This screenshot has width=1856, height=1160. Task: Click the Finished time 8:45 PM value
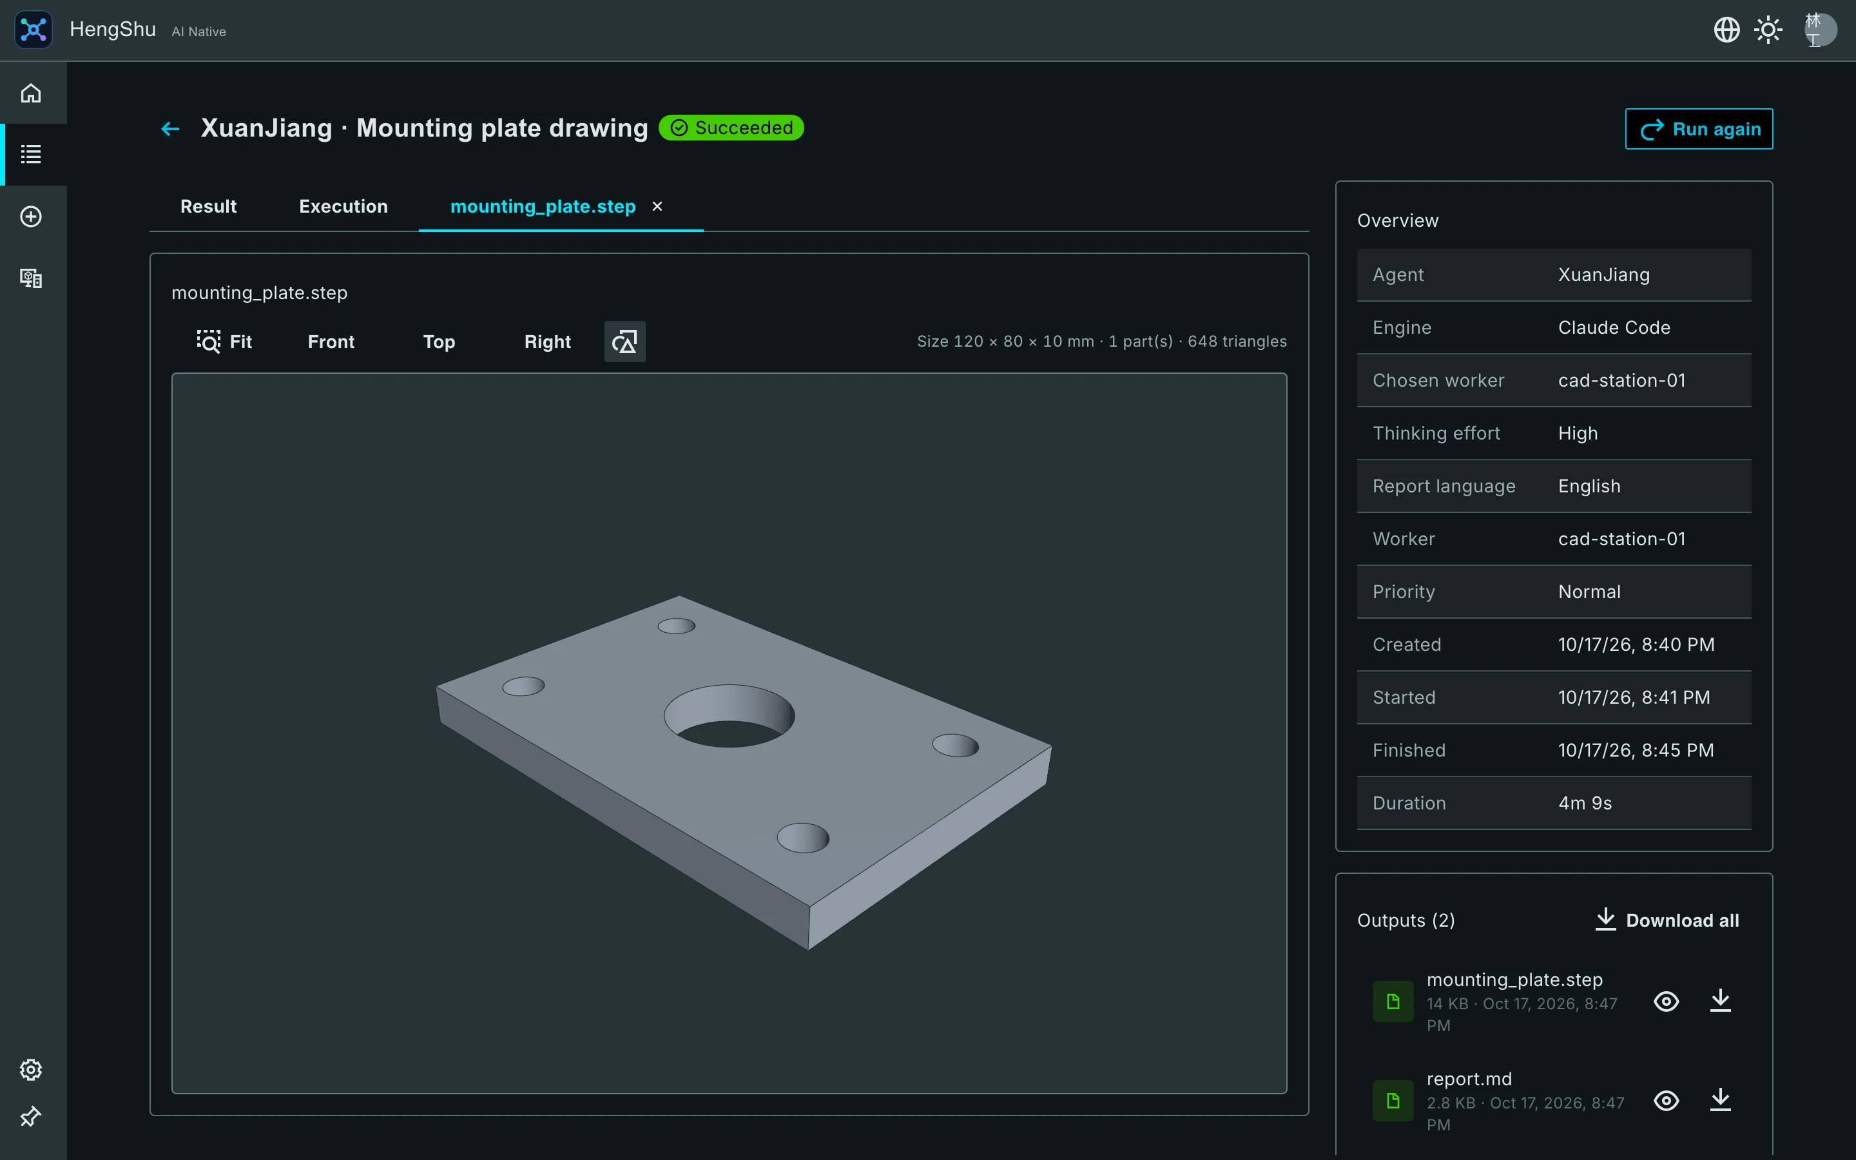(1636, 750)
